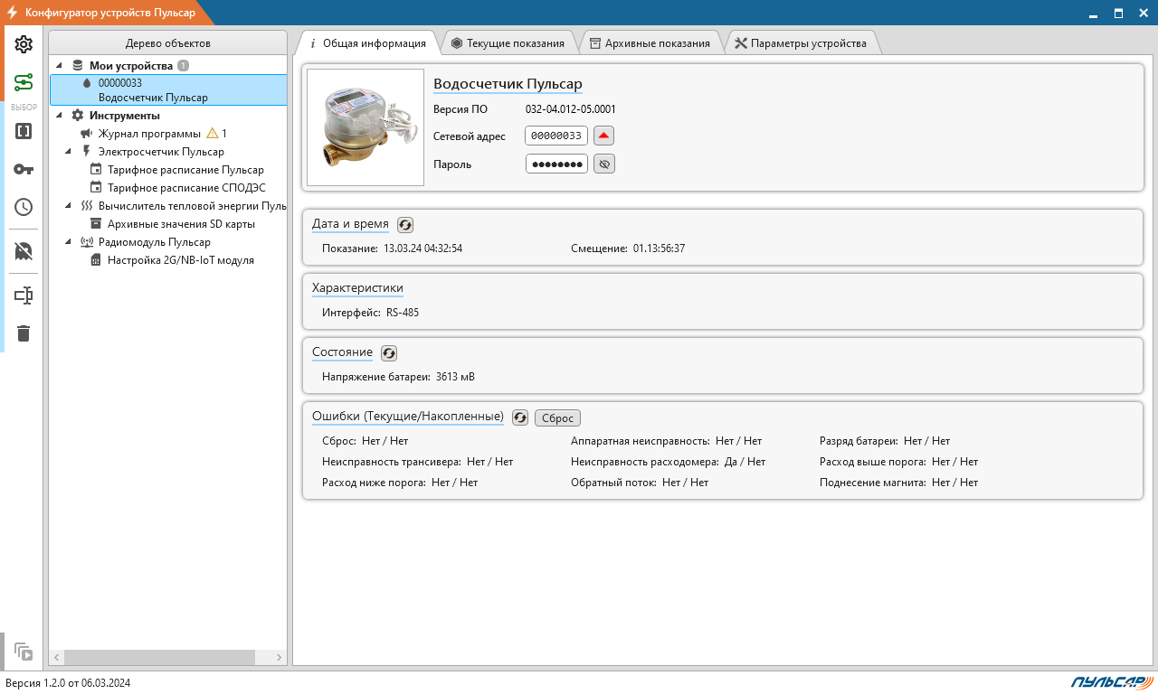Viewport: 1158px width, 694px height.
Task: Refresh the Ошибки section
Action: pyautogui.click(x=520, y=417)
